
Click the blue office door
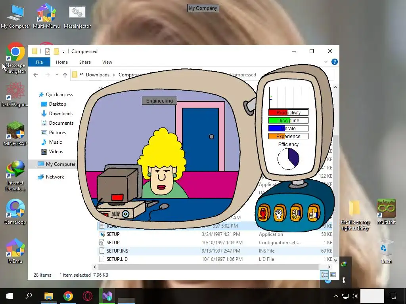pyautogui.click(x=200, y=140)
